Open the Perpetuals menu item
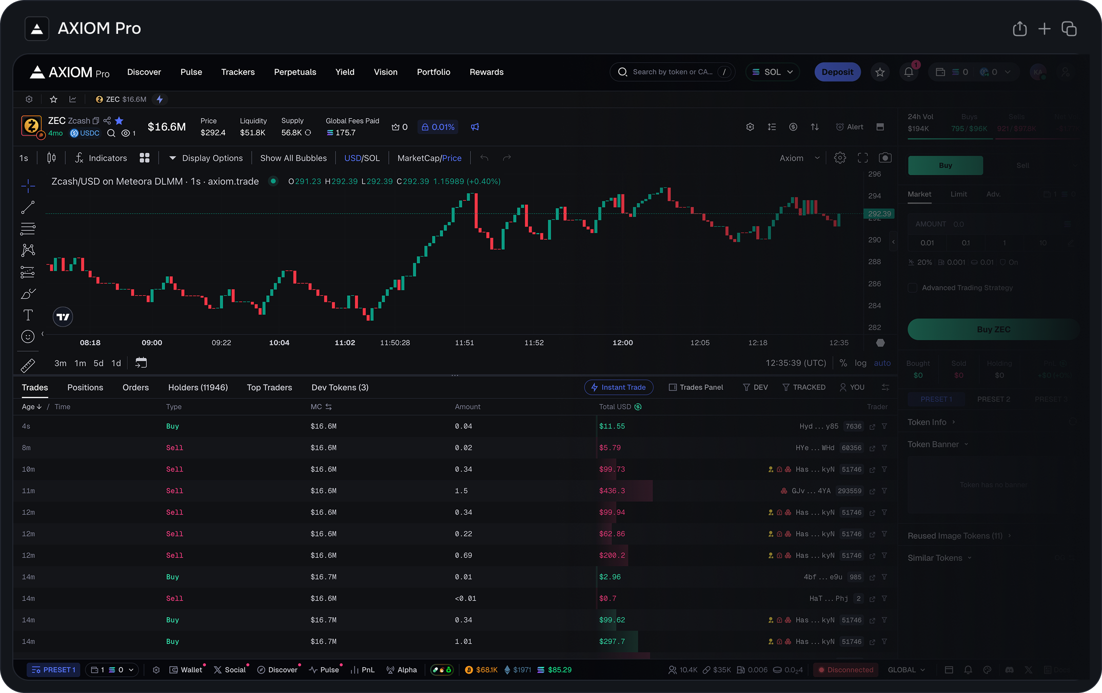The width and height of the screenshot is (1102, 693). tap(295, 72)
